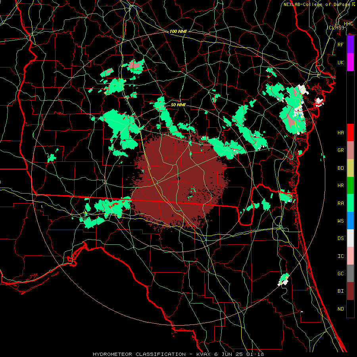Click the BI brown legend swatch
357x357 pixels.
(350, 291)
